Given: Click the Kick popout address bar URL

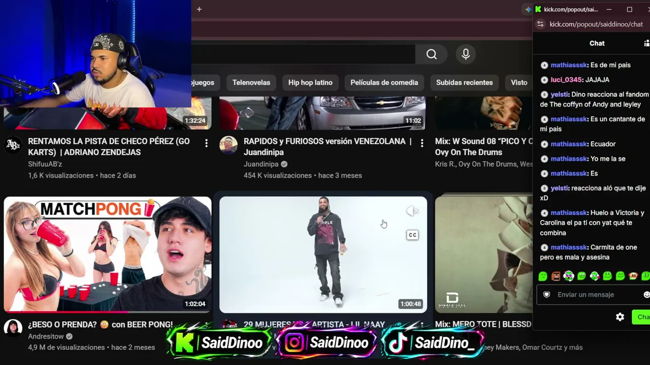Looking at the screenshot, I should (596, 24).
